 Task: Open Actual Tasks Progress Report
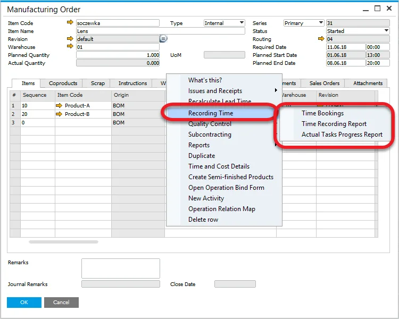(x=342, y=135)
